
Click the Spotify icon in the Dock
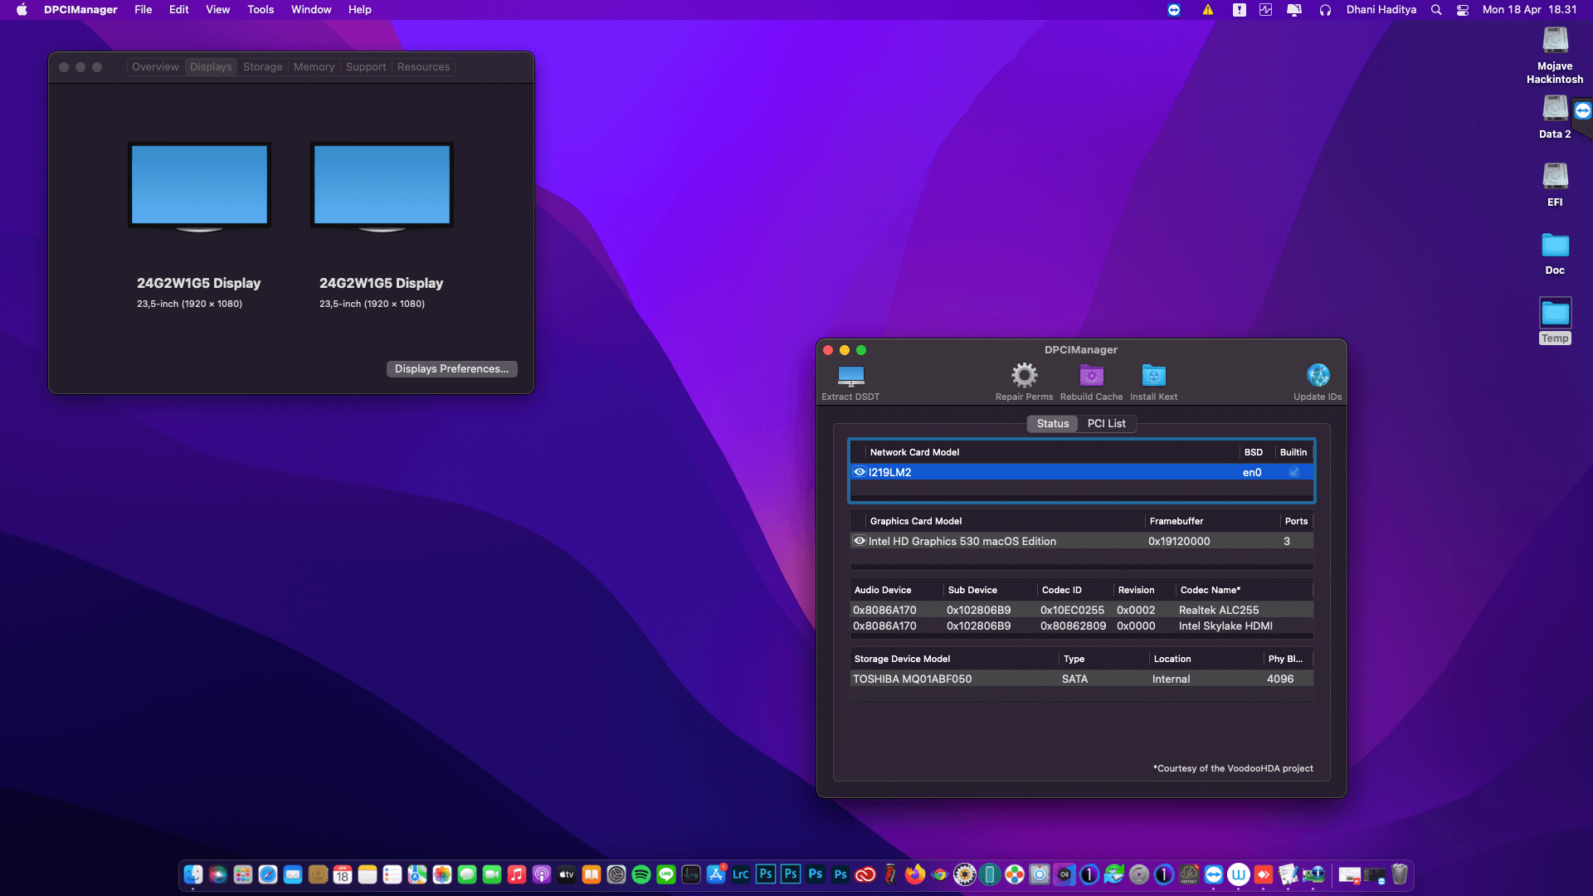click(641, 874)
